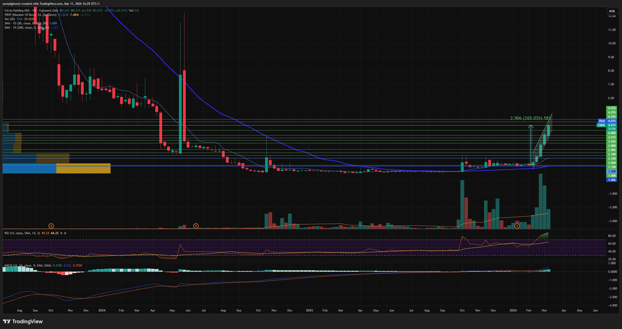Click the S marker in January 2026
Image resolution: width=622 pixels, height=329 pixels.
coord(517,226)
